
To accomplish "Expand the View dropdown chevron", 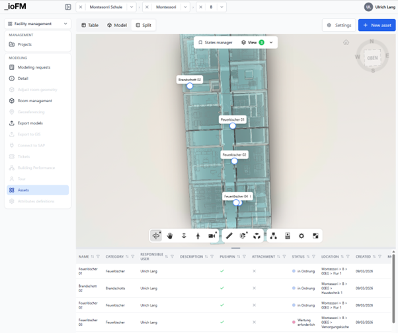I will [x=271, y=42].
